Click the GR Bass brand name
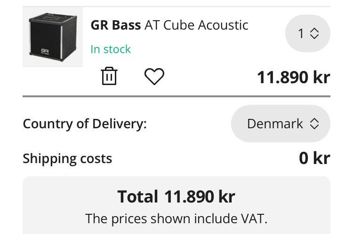The width and height of the screenshot is (353, 234). (x=116, y=25)
